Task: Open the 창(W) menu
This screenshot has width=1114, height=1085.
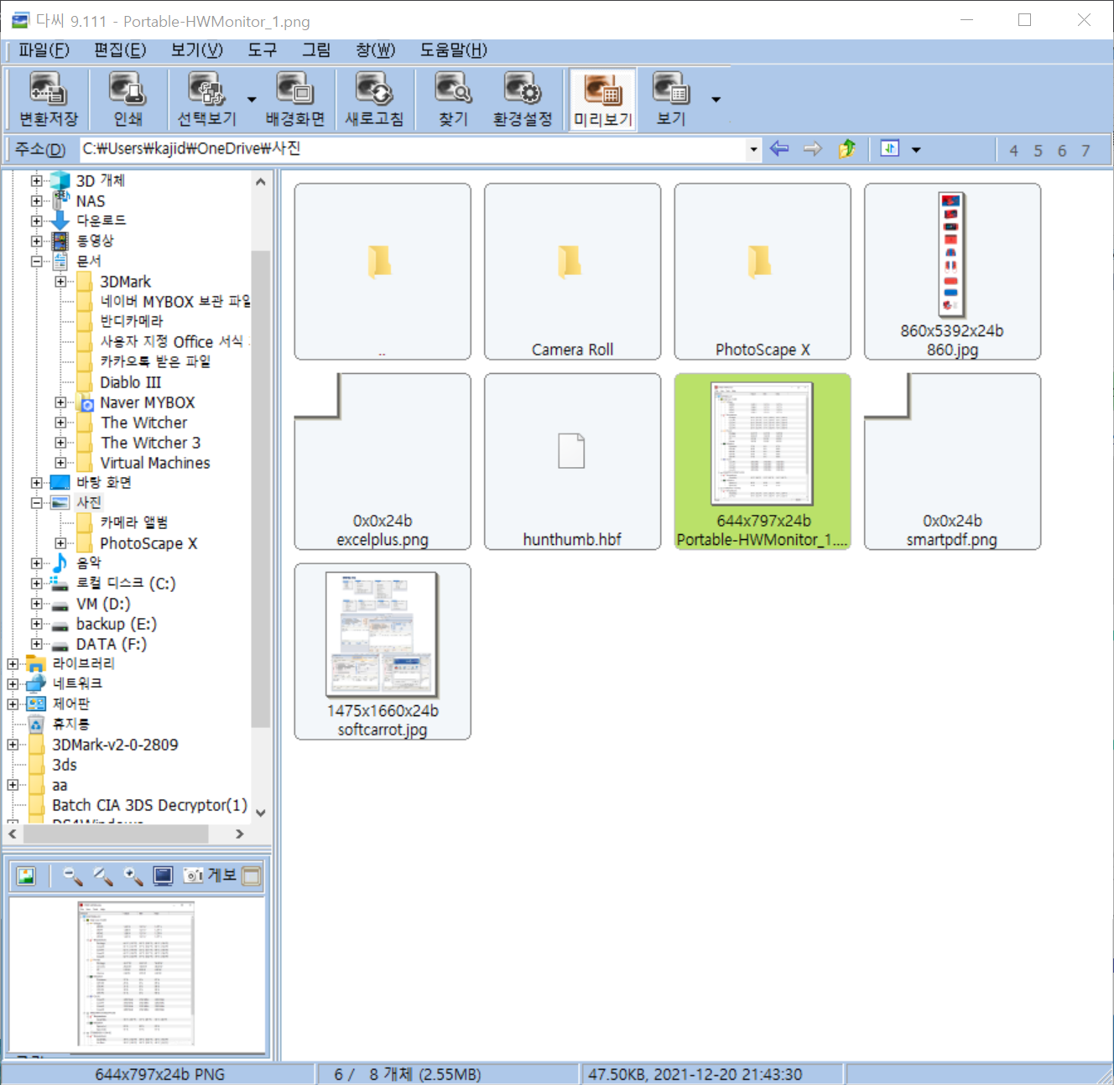Action: point(375,50)
